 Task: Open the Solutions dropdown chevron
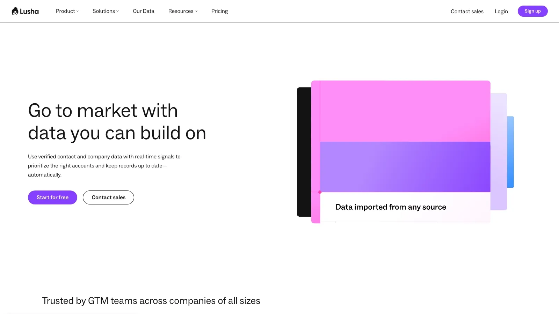click(118, 11)
